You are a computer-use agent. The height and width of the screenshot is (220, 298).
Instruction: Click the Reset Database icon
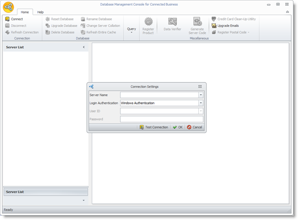click(48, 19)
